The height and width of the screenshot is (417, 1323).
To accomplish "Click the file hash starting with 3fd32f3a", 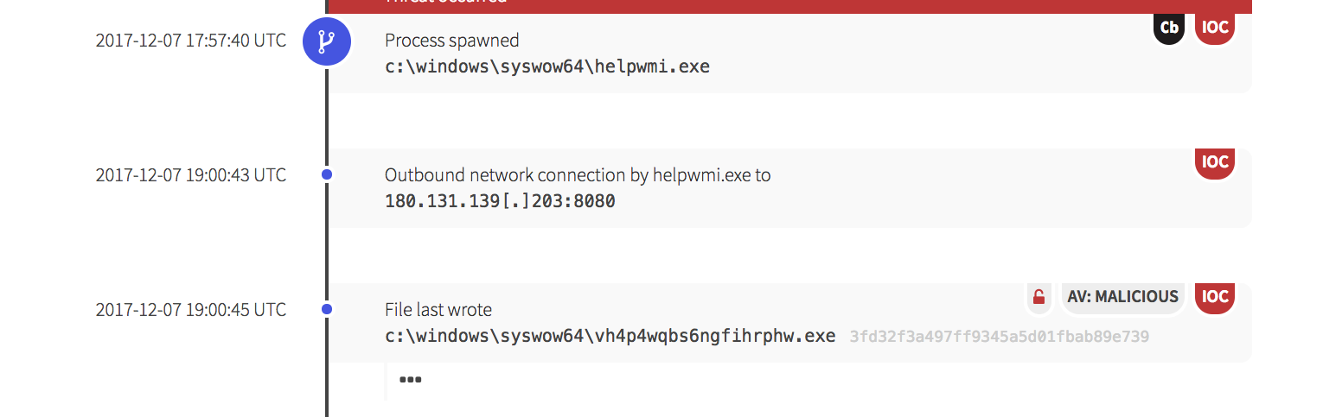I will [x=999, y=337].
